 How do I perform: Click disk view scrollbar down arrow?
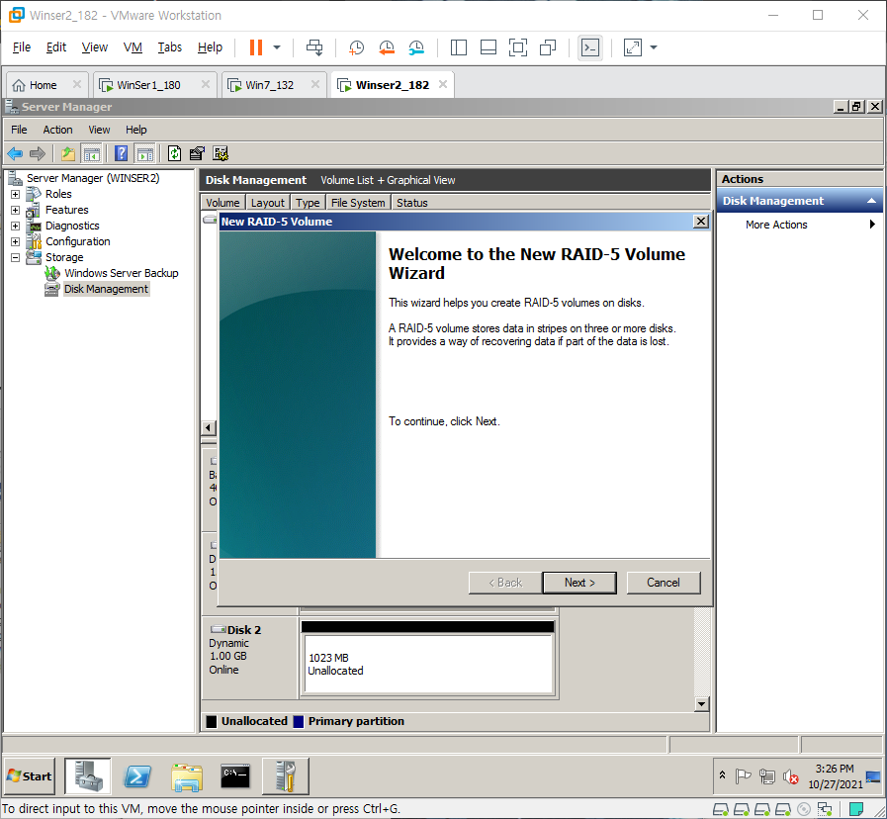(701, 704)
